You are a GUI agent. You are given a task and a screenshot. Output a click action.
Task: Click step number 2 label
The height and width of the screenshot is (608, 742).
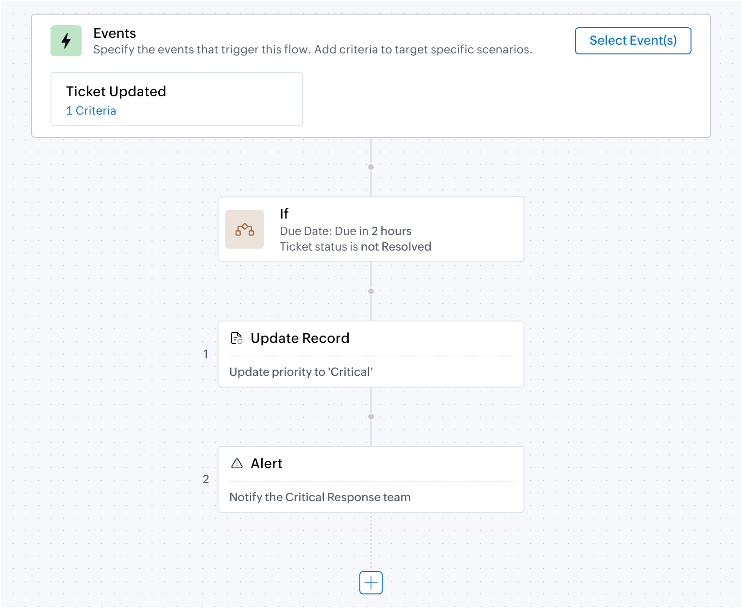(206, 479)
